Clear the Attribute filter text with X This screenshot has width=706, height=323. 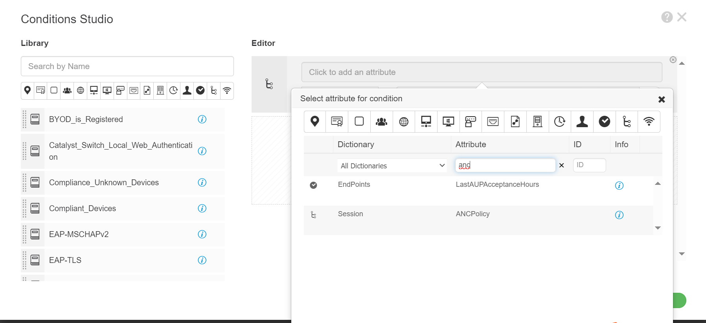tap(561, 165)
